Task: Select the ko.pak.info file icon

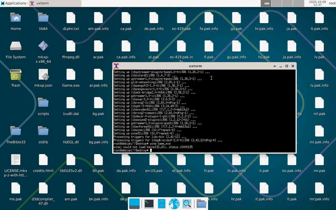Action: (x=292, y=160)
